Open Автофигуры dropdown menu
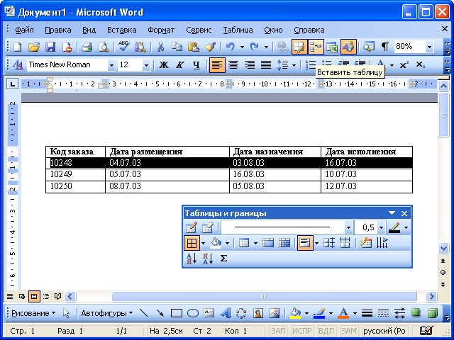Viewport: 454px width, 340px height. [106, 313]
